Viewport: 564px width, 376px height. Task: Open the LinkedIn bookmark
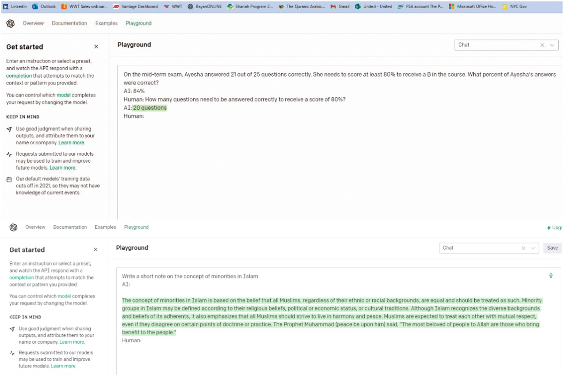pos(15,7)
